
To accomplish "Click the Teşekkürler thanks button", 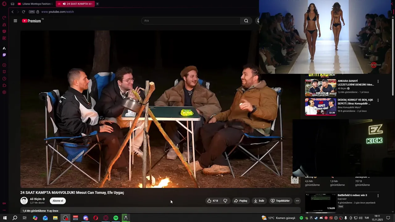I will pos(280,201).
